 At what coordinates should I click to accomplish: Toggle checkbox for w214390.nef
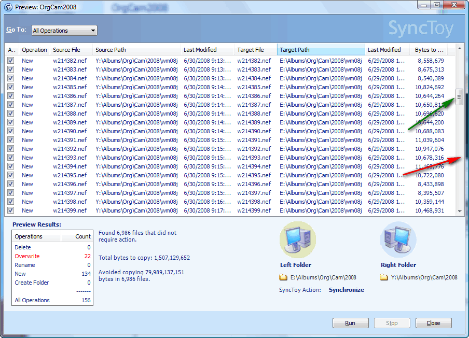click(11, 131)
